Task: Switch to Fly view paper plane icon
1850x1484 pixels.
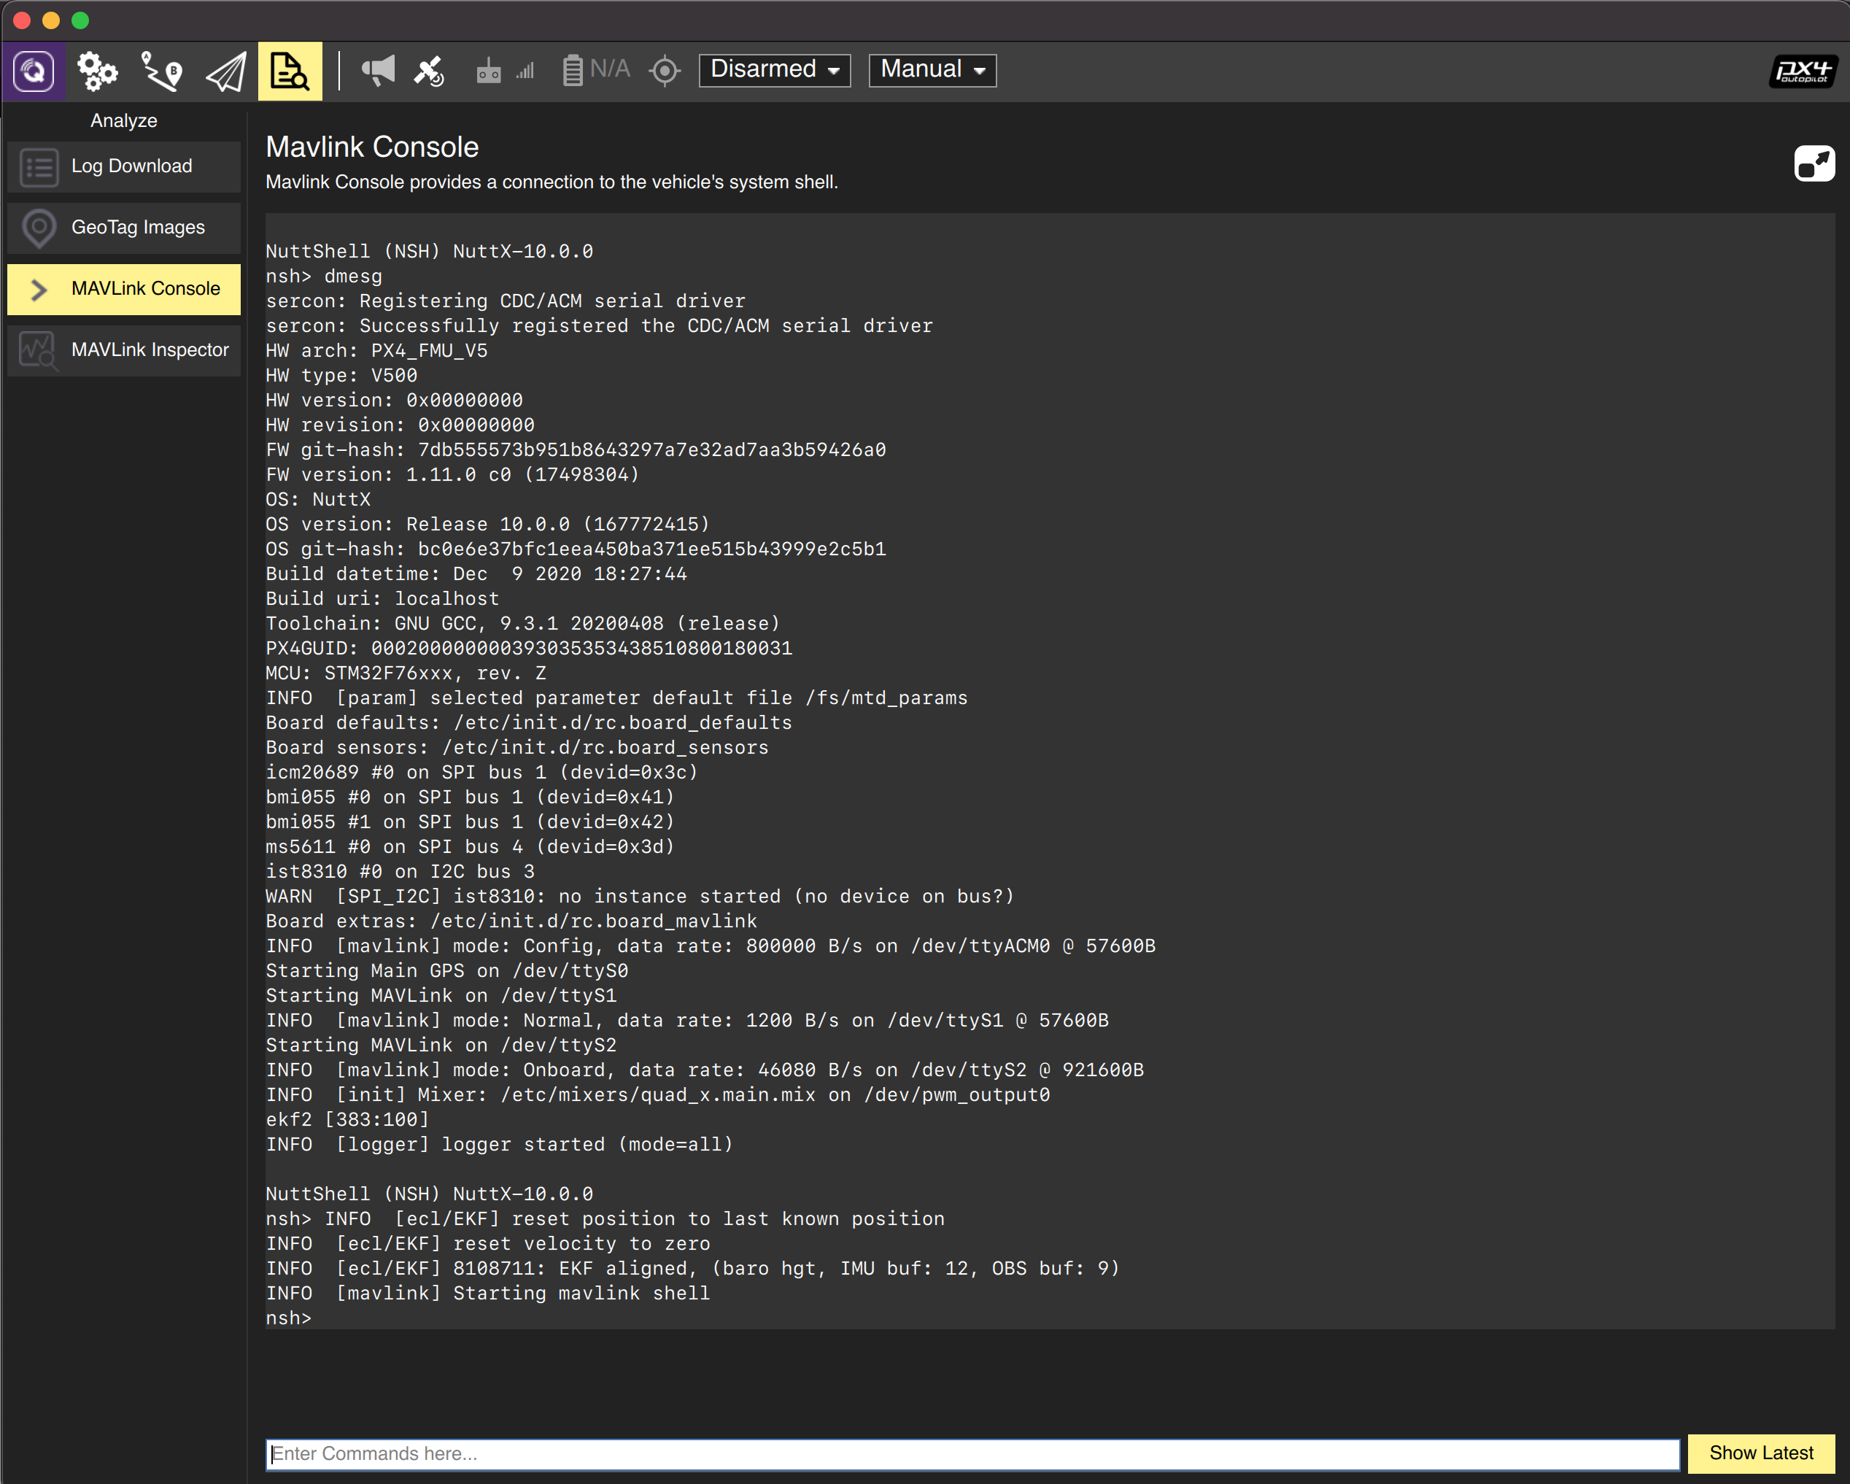Action: point(225,70)
